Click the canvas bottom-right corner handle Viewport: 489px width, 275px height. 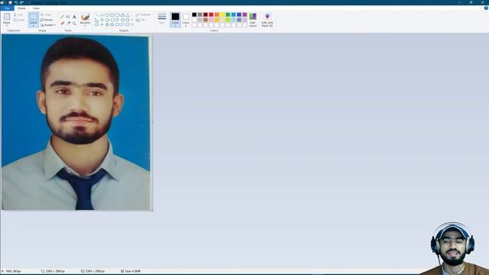[x=152, y=211]
